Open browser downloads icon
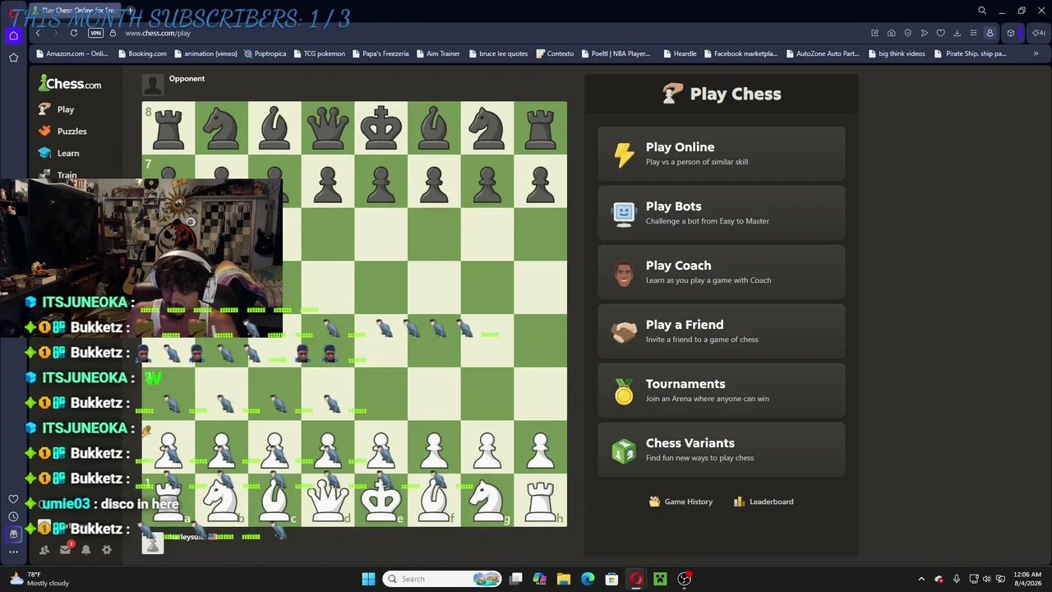Viewport: 1052px width, 592px height. tap(957, 33)
